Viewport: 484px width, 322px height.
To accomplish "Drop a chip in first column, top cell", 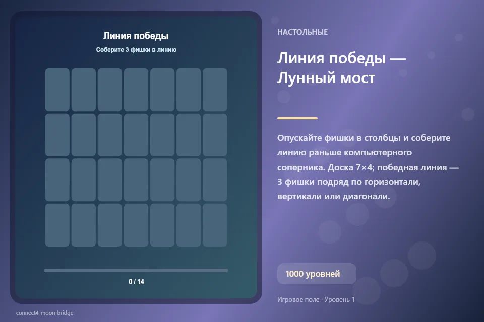I will (x=57, y=90).
